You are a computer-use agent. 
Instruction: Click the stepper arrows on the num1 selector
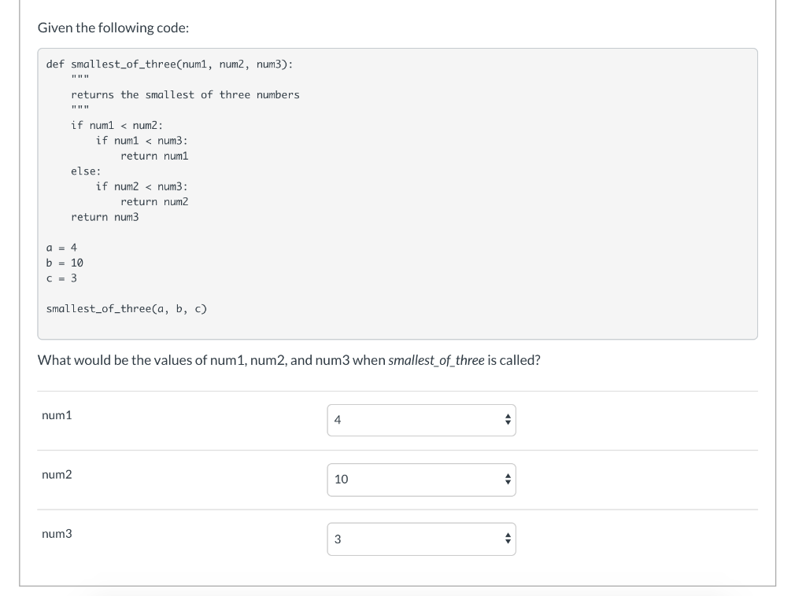click(x=508, y=420)
